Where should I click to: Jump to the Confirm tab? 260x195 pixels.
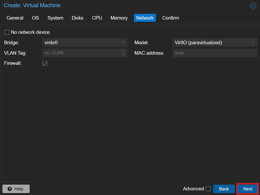(171, 18)
